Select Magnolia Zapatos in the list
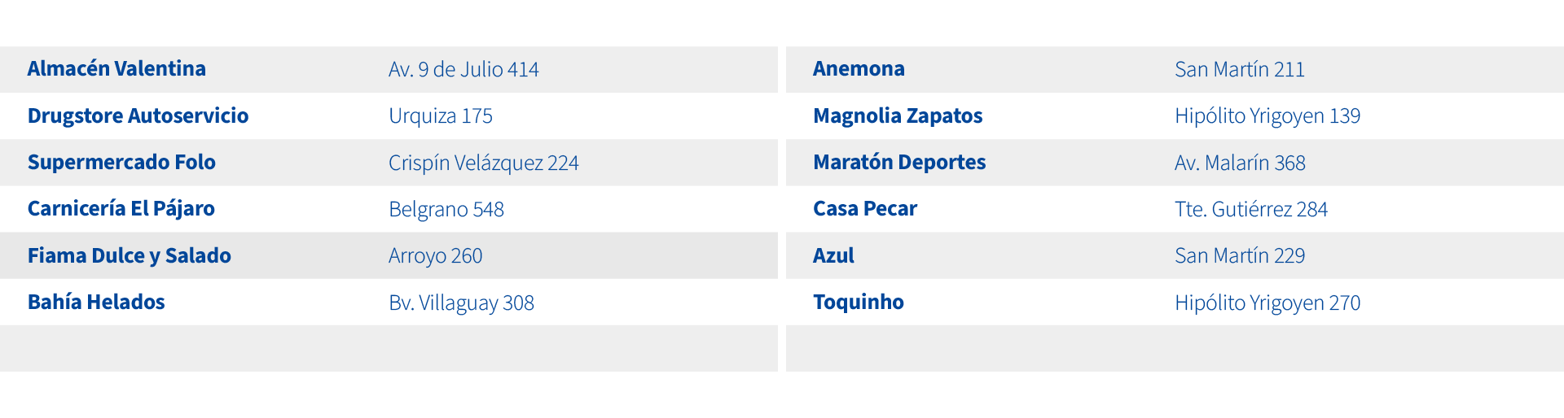This screenshot has height=418, width=1564. (898, 115)
